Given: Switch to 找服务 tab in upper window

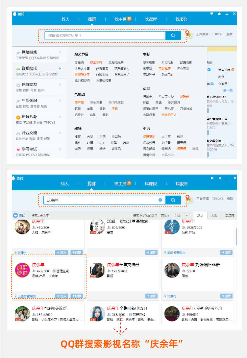Looking at the screenshot, I should coord(182,19).
